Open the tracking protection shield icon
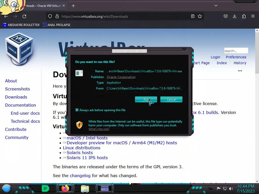This screenshot has height=194, width=259. tap(50, 16)
